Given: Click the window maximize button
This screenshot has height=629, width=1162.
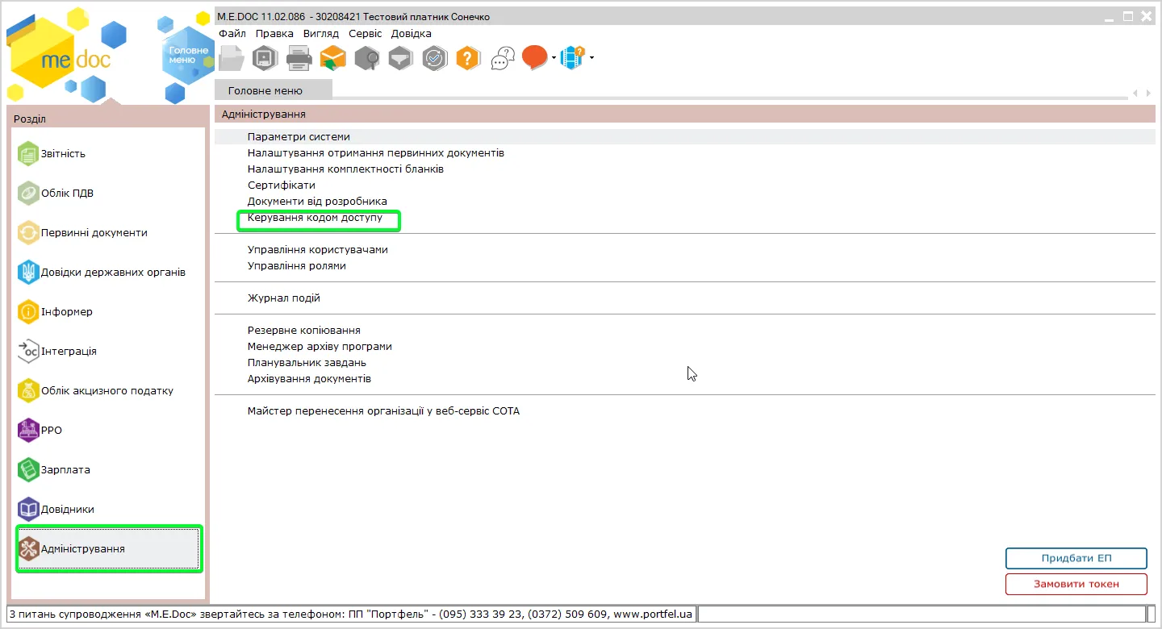Looking at the screenshot, I should (1128, 16).
